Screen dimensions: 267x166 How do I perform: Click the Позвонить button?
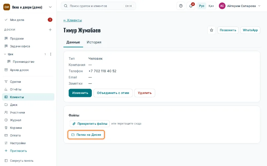[228, 30]
